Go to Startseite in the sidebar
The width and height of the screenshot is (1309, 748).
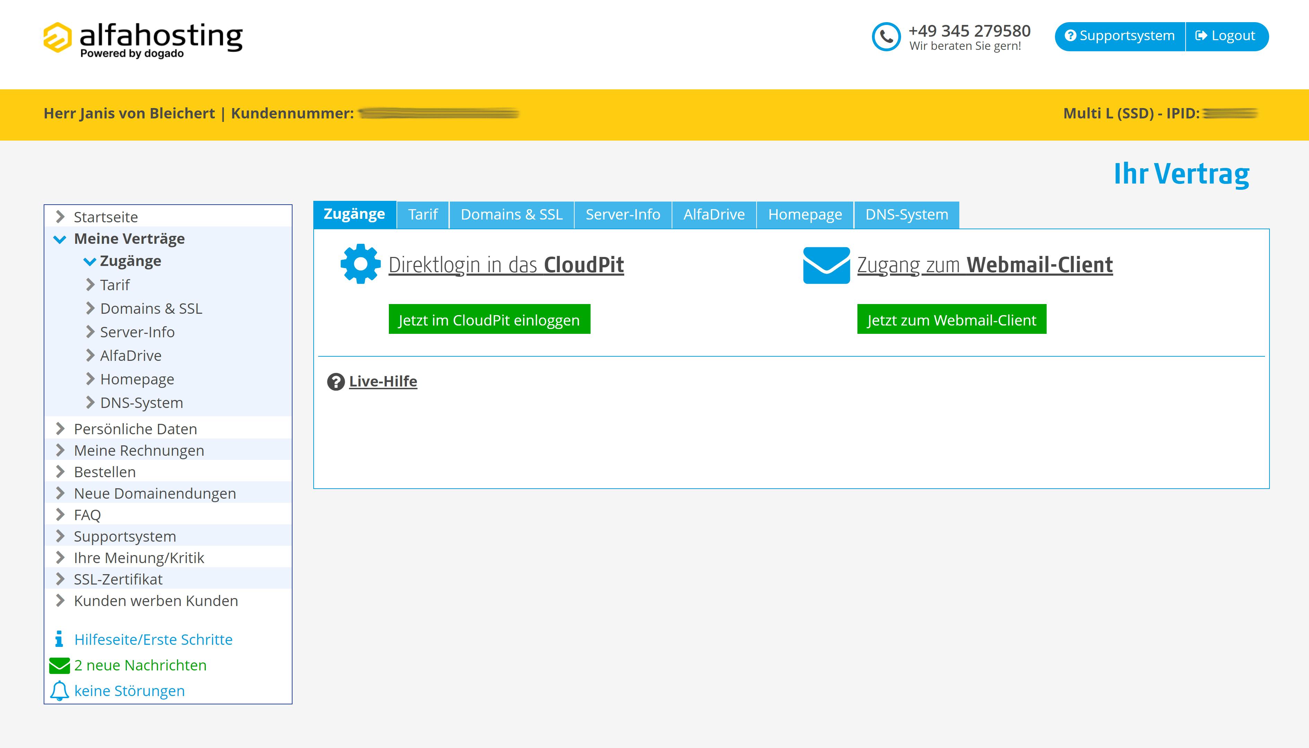[105, 217]
